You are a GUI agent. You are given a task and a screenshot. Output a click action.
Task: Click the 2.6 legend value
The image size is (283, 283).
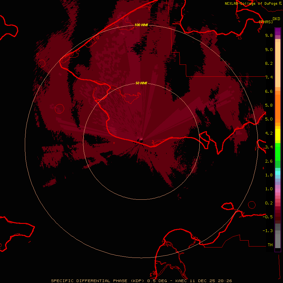(269, 161)
